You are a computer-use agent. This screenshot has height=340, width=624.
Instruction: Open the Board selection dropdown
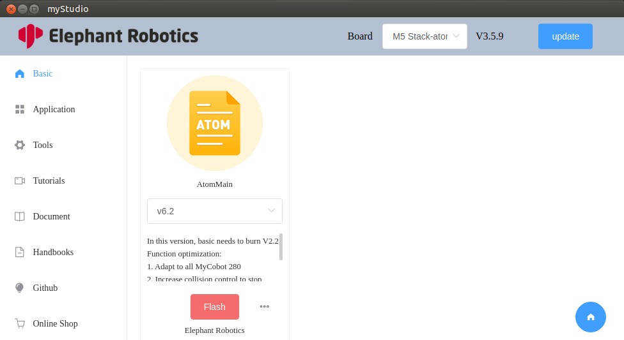point(425,36)
